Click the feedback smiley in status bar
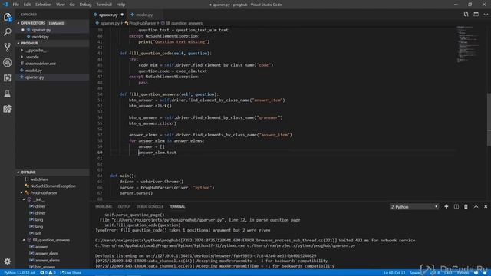The image size is (491, 276). [476, 273]
